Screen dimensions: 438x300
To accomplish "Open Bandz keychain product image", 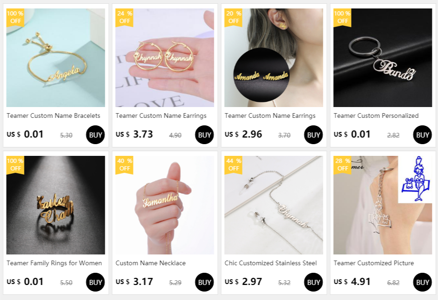I will coord(383,57).
